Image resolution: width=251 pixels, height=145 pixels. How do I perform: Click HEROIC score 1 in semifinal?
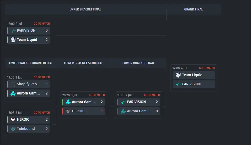[102, 111]
